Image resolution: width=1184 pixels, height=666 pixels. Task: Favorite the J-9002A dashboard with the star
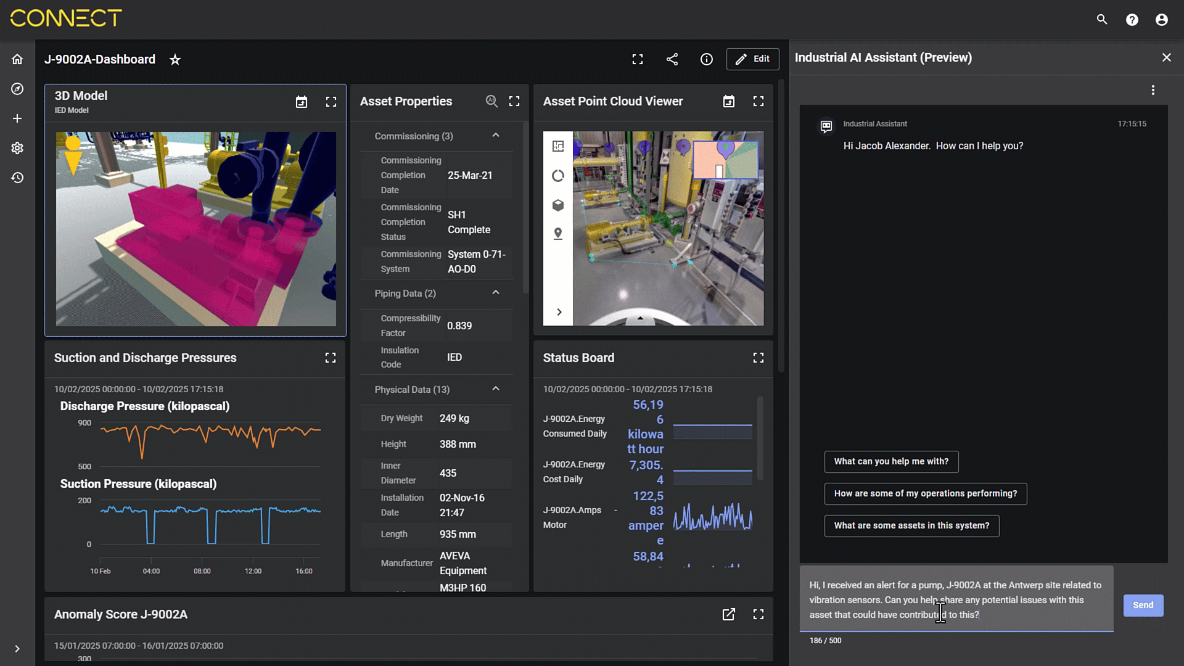point(175,59)
